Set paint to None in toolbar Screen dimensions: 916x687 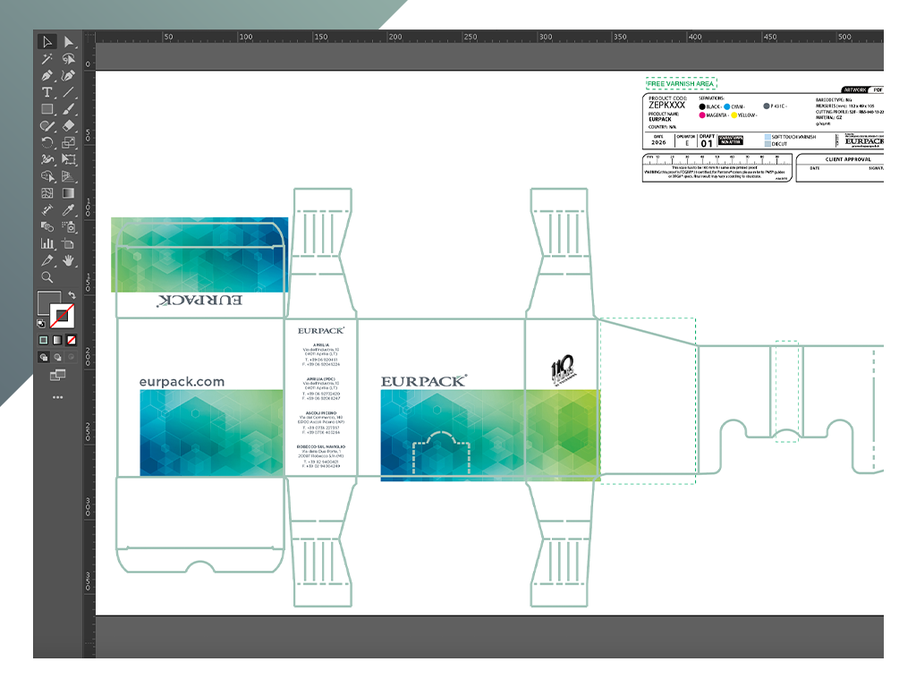pyautogui.click(x=72, y=340)
